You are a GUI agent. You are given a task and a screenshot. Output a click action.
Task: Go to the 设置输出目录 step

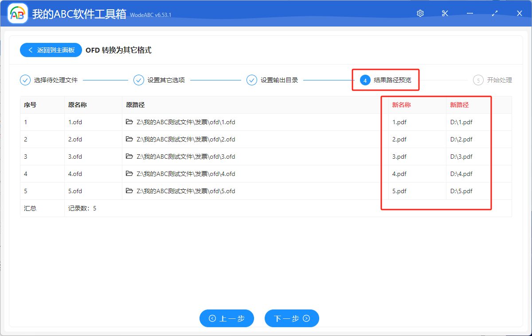pos(252,80)
